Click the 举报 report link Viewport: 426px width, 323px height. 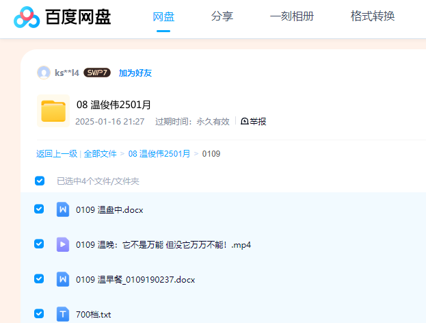(x=254, y=121)
